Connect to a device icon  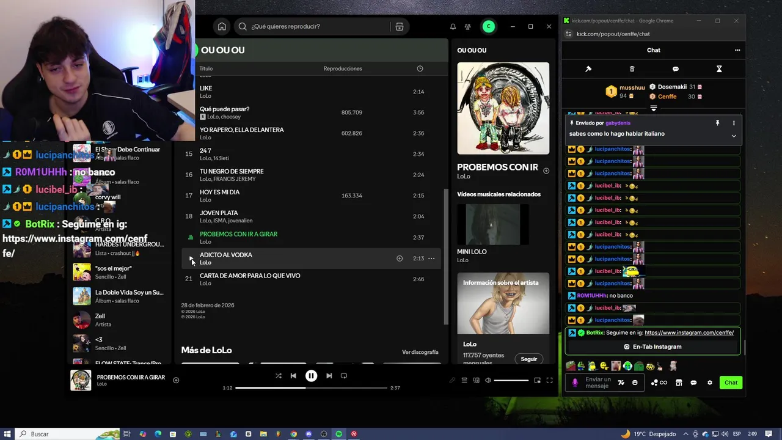tap(476, 380)
